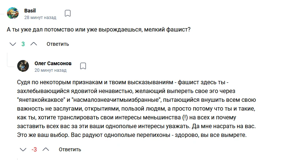Screen dimensions: 288x160
Task: Downvote Basil's comment
Action: [13, 44]
